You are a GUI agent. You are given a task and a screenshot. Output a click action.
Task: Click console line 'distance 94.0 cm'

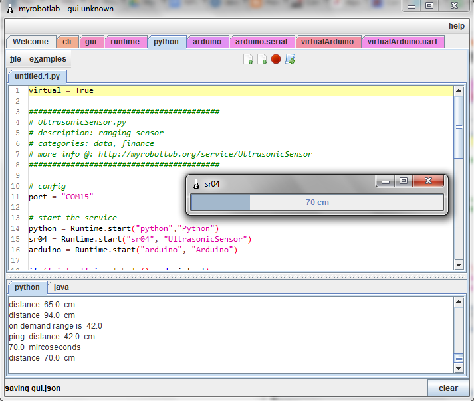[x=42, y=315]
